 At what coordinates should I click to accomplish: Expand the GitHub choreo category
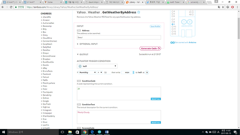(45, 98)
